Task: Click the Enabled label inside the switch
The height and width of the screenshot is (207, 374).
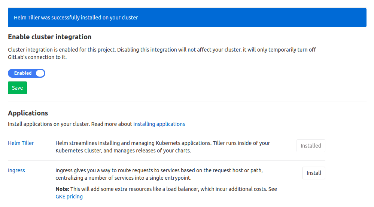Action: [x=23, y=73]
